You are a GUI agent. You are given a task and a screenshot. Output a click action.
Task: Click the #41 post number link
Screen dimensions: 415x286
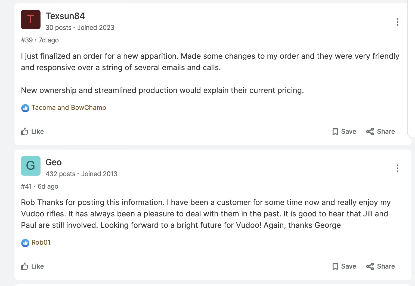tap(26, 186)
